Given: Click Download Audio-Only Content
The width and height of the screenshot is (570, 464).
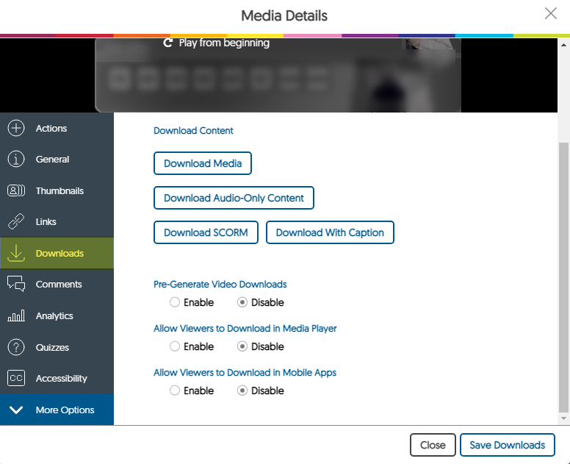Looking at the screenshot, I should (x=234, y=198).
